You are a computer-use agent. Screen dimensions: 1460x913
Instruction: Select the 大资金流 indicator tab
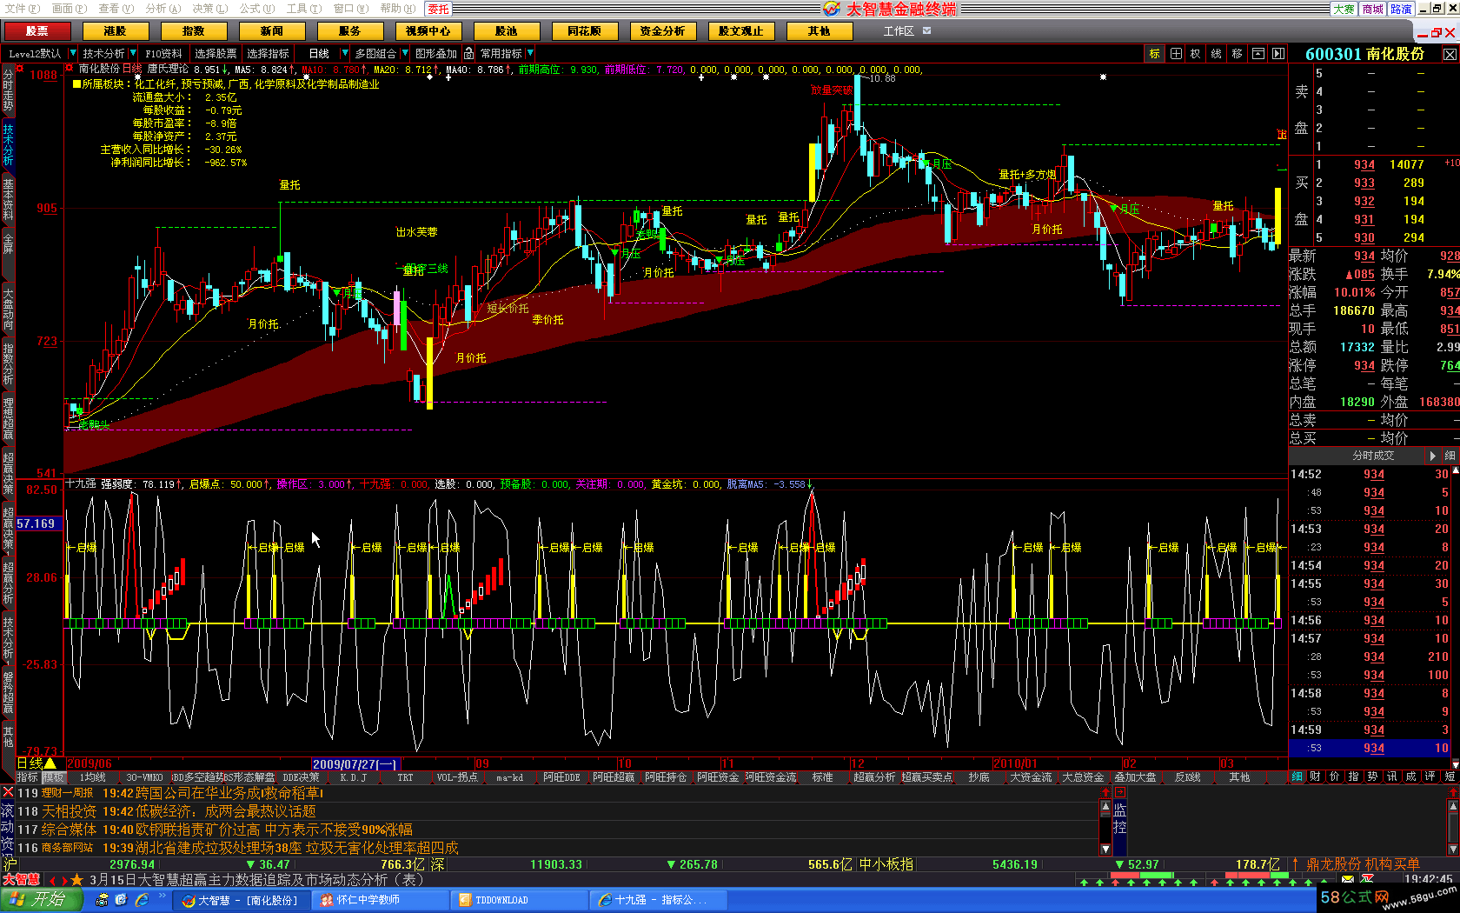pos(1031,777)
